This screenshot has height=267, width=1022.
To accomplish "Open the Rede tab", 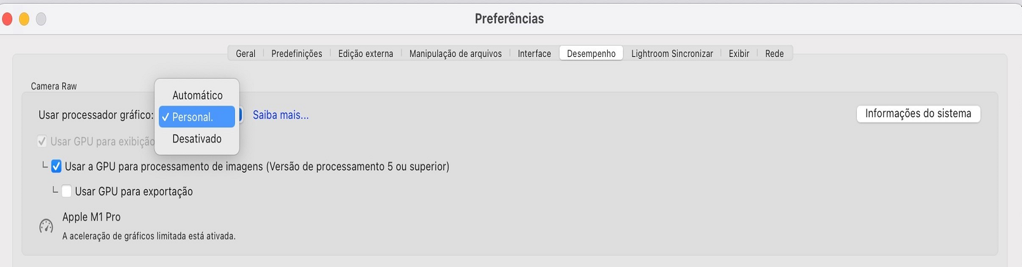I will click(x=774, y=54).
